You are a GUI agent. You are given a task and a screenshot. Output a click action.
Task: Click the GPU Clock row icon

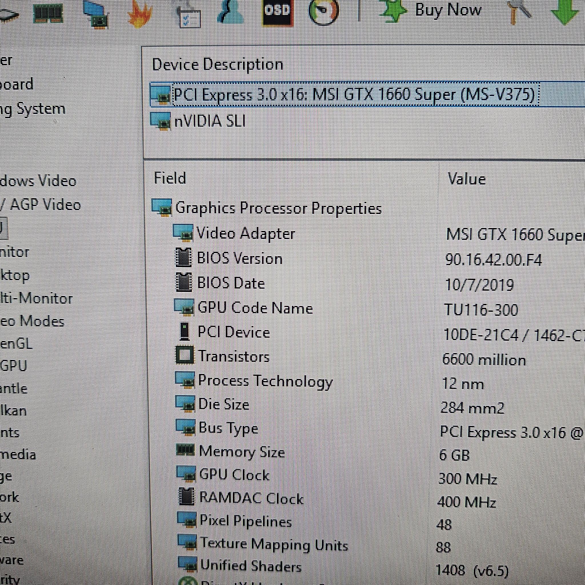coord(186,474)
